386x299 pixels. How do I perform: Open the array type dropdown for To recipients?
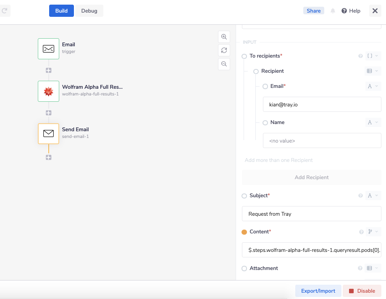[x=372, y=56]
